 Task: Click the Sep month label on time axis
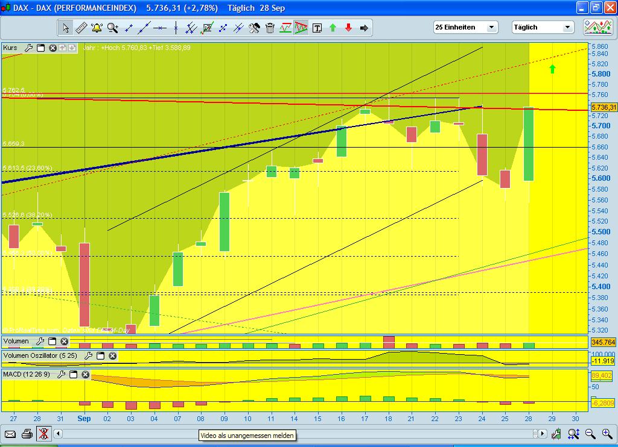84,418
